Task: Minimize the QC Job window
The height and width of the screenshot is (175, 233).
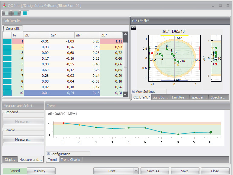Action: pyautogui.click(x=213, y=6)
